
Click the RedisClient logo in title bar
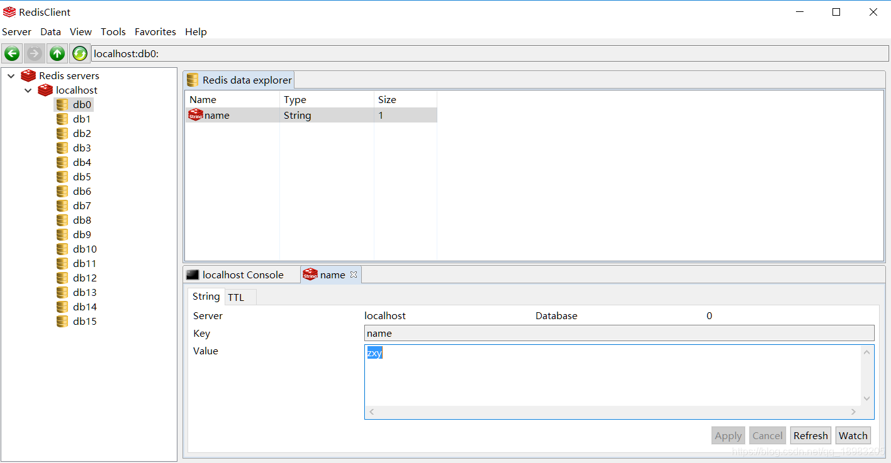point(9,12)
